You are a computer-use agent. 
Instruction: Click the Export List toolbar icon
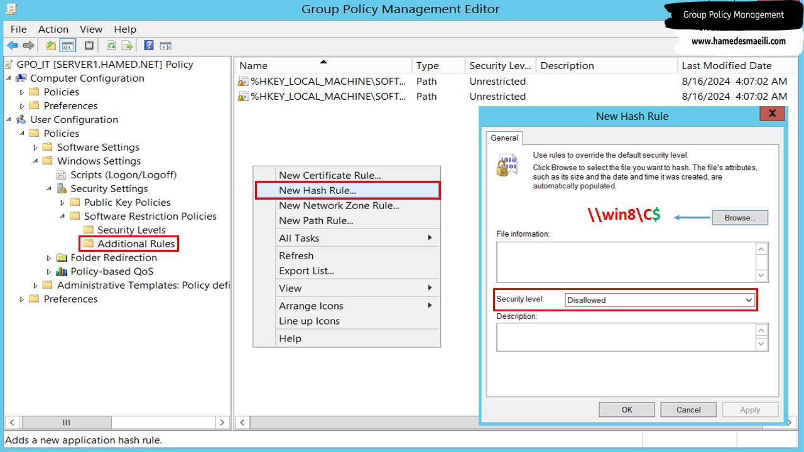coord(128,45)
